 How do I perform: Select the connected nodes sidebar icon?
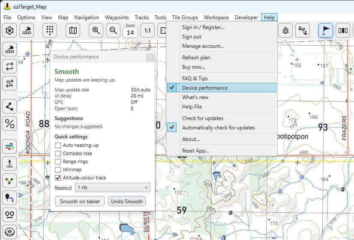click(9, 106)
